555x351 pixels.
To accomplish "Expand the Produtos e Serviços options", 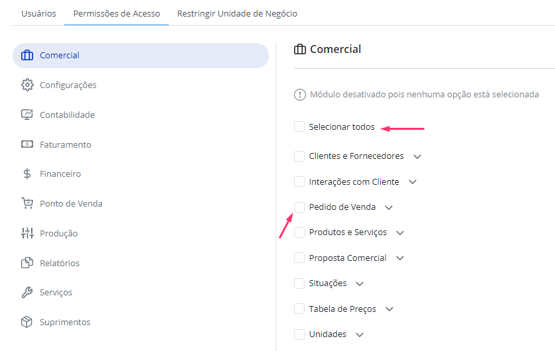I will point(400,233).
